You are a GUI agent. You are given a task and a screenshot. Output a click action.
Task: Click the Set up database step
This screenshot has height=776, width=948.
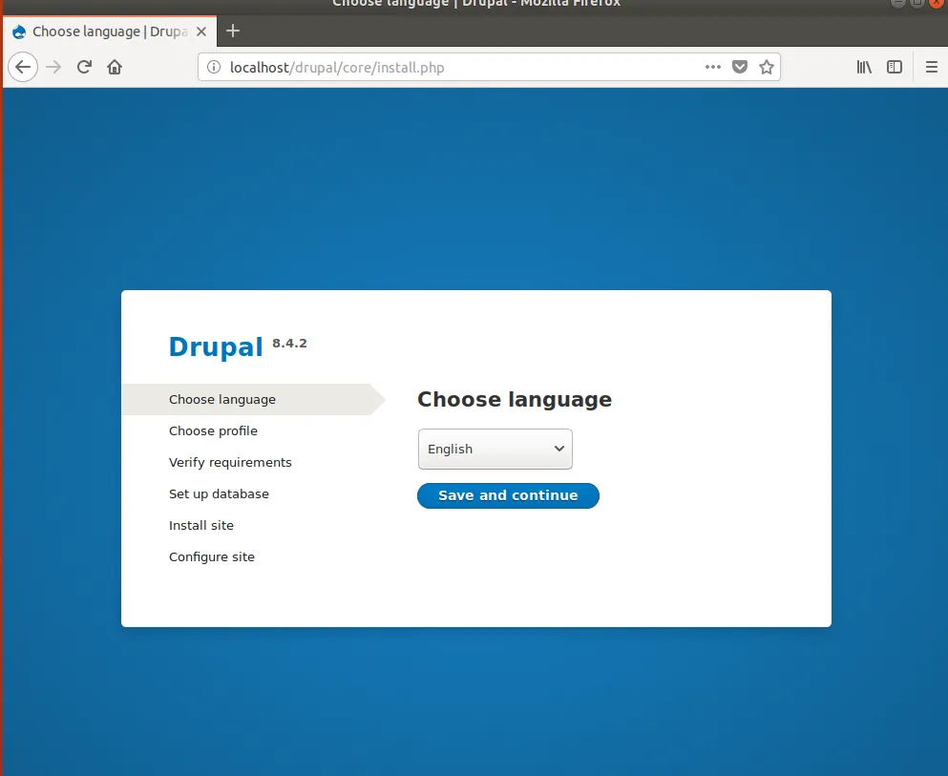pos(219,493)
